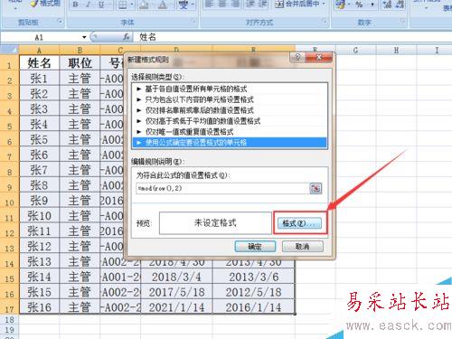452x339 pixels.
Task: Click the help question mark in the dialog
Action: pyautogui.click(x=297, y=57)
